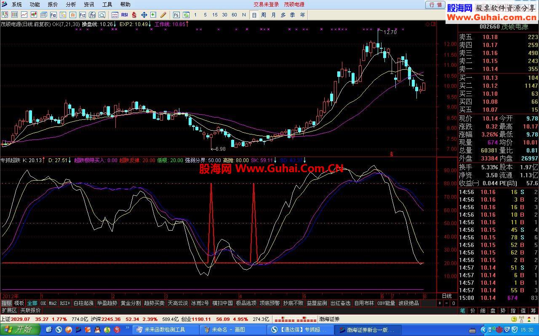Screen dimensions: 539x336
Task: Click the wavy indicator chart icon
Action: [115, 15]
